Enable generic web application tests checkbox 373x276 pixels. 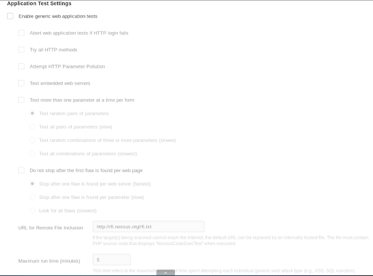pyautogui.click(x=10, y=16)
